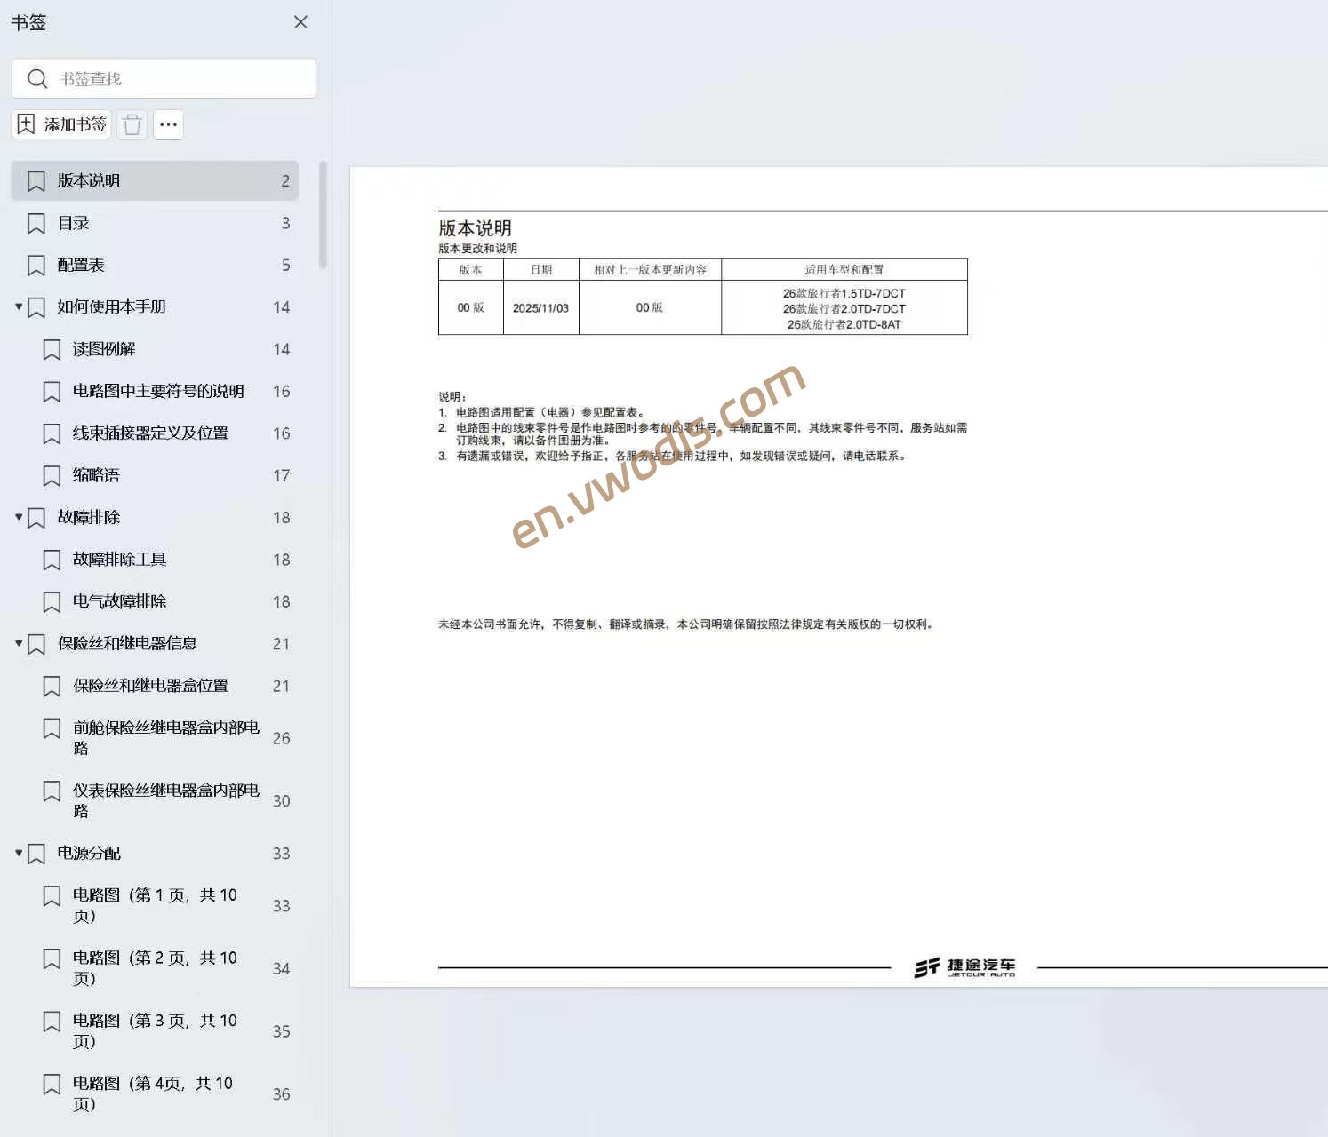Open 电路图 第 2 页 bookmark
The width and height of the screenshot is (1328, 1137).
click(x=155, y=968)
